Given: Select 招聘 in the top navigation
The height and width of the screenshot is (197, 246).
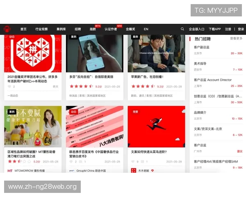Looking at the screenshot, I should (x=77, y=29).
